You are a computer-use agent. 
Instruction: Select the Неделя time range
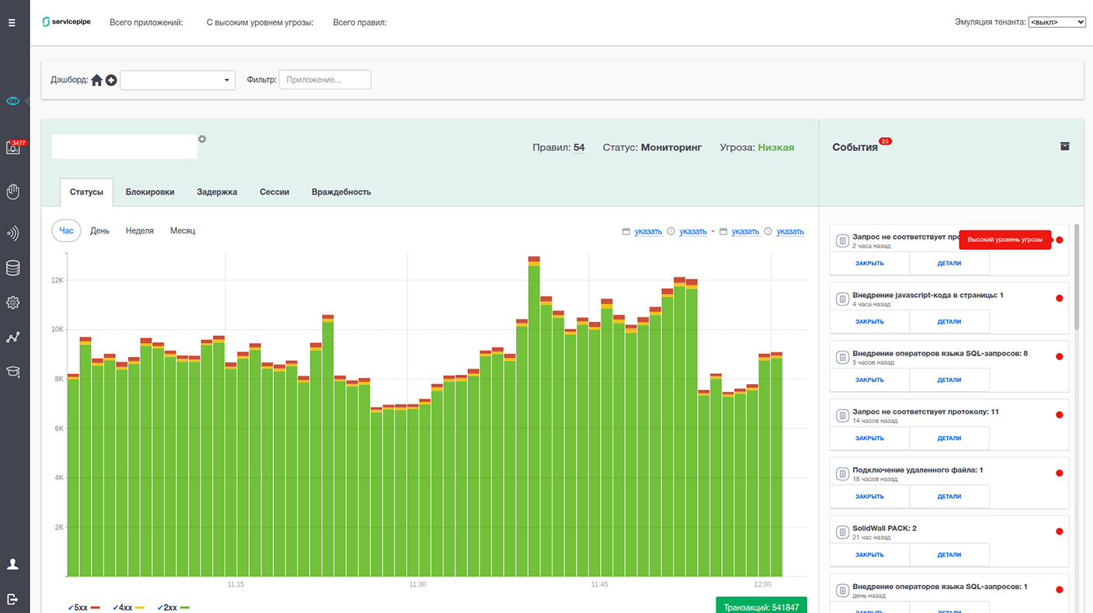pos(140,230)
